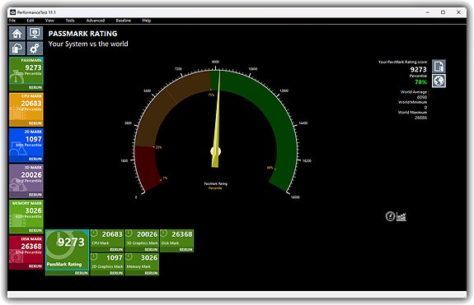This screenshot has width=474, height=305.
Task: Rerun the Disk Mark sidebar test
Action: pos(35,266)
